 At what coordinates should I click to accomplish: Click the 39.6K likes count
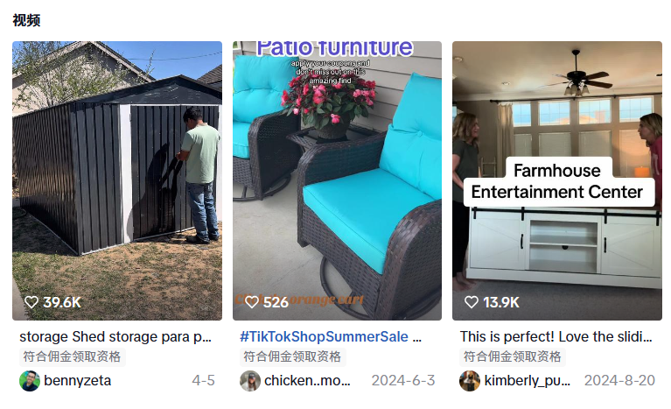point(62,302)
